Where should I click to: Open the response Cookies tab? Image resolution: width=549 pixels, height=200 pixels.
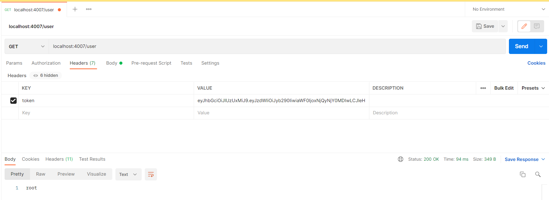31,159
